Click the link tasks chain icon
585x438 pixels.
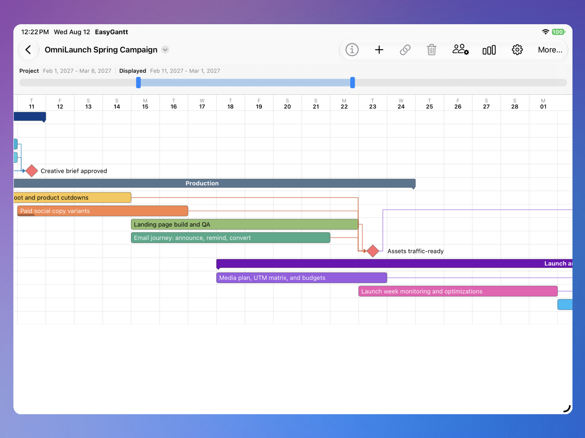405,50
